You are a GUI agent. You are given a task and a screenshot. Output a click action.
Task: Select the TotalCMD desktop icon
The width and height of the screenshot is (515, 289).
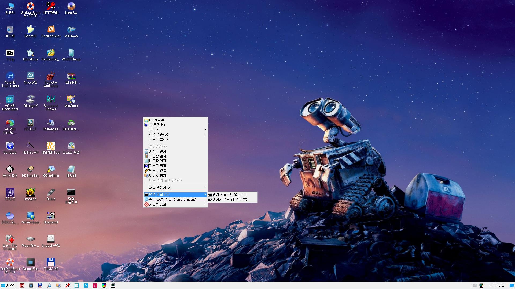pyautogui.click(x=51, y=264)
